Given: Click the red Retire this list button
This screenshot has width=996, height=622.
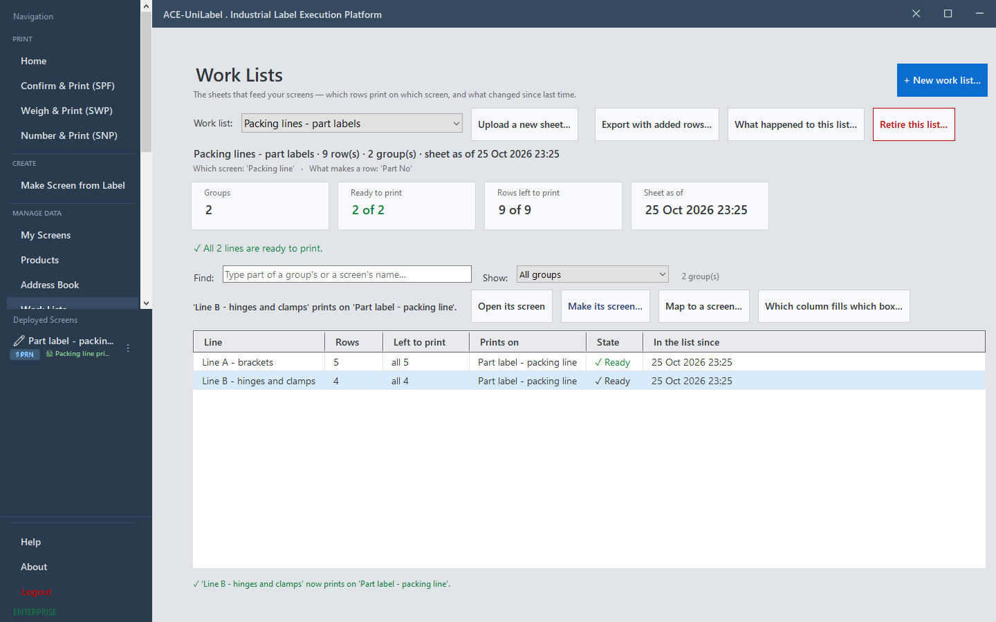Looking at the screenshot, I should [914, 124].
